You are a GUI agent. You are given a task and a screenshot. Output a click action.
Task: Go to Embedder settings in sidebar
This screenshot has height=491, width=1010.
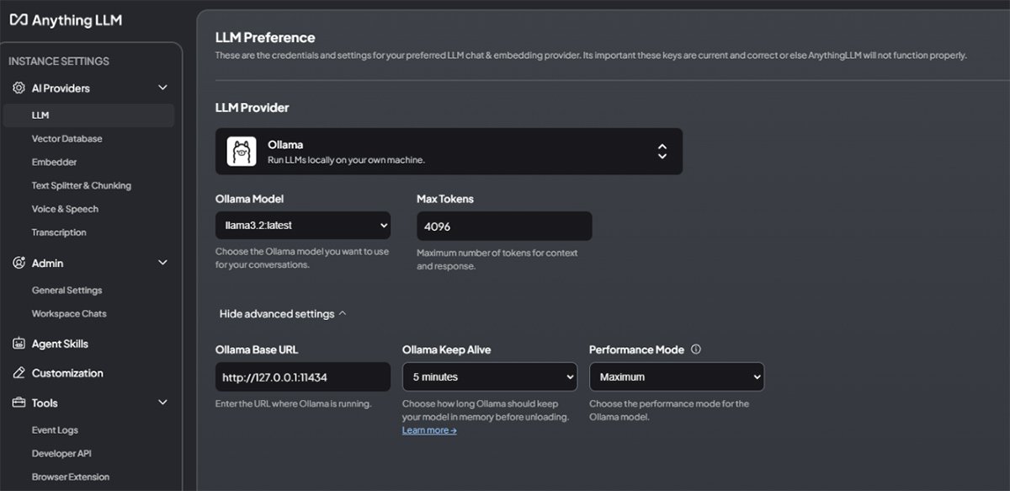55,163
